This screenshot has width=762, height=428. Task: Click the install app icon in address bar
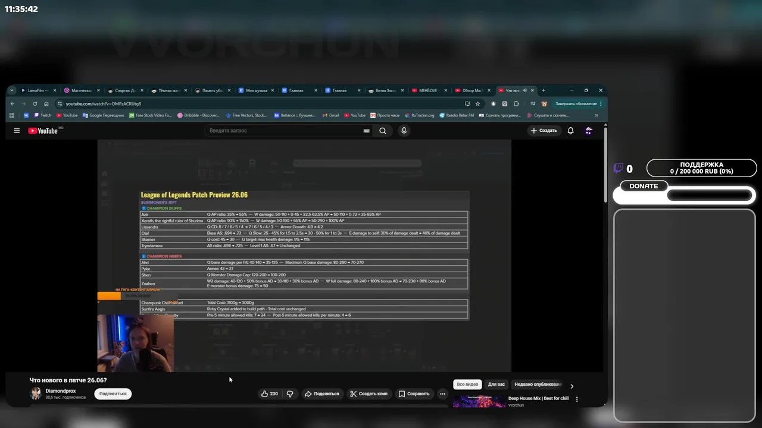[x=468, y=103]
